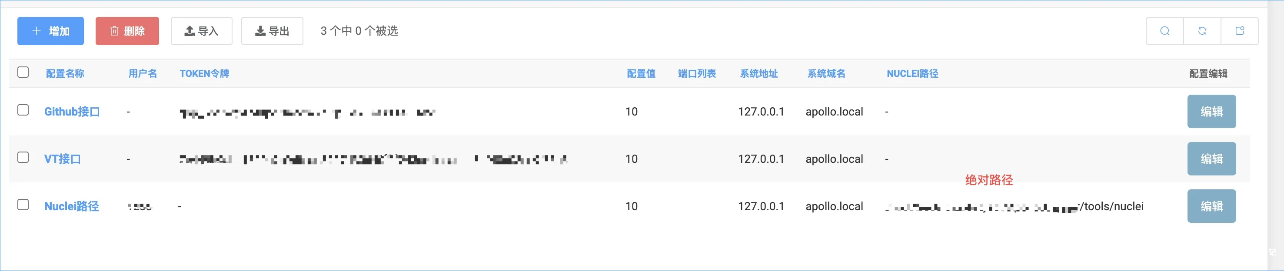The width and height of the screenshot is (1284, 271).
Task: Sort the table by 配置名称 column
Action: tap(65, 73)
